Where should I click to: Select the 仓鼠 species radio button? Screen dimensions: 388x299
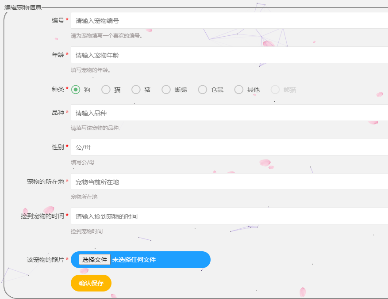[x=202, y=89]
